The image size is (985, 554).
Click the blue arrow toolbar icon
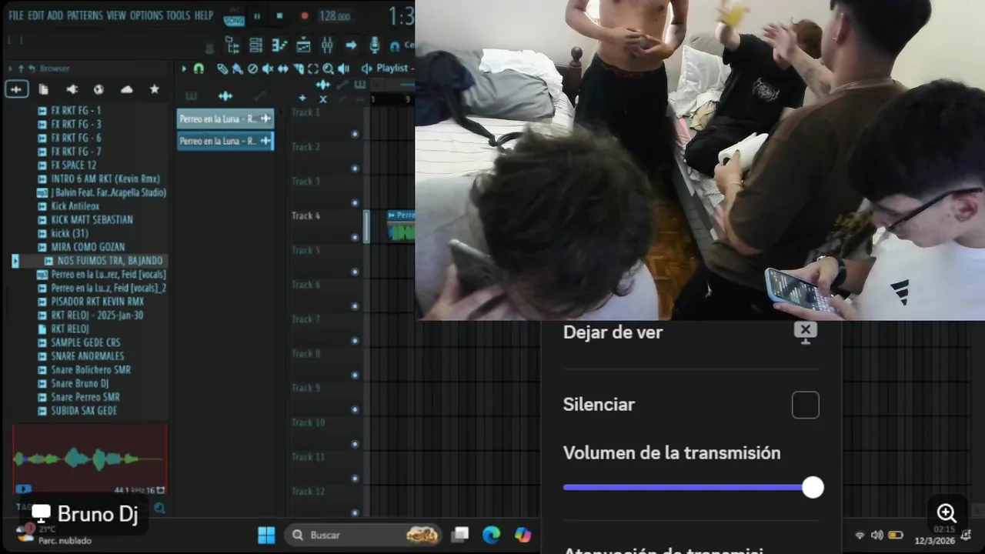click(351, 45)
